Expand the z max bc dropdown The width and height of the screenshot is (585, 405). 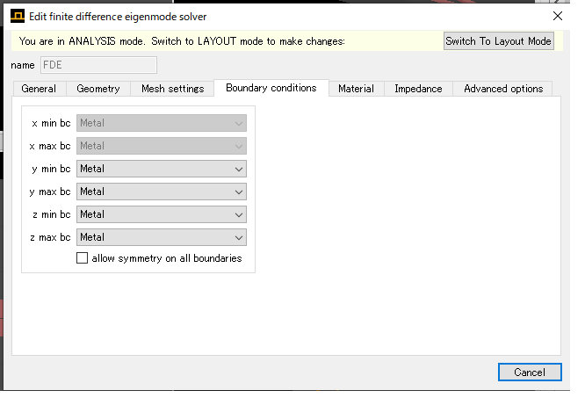(x=161, y=237)
